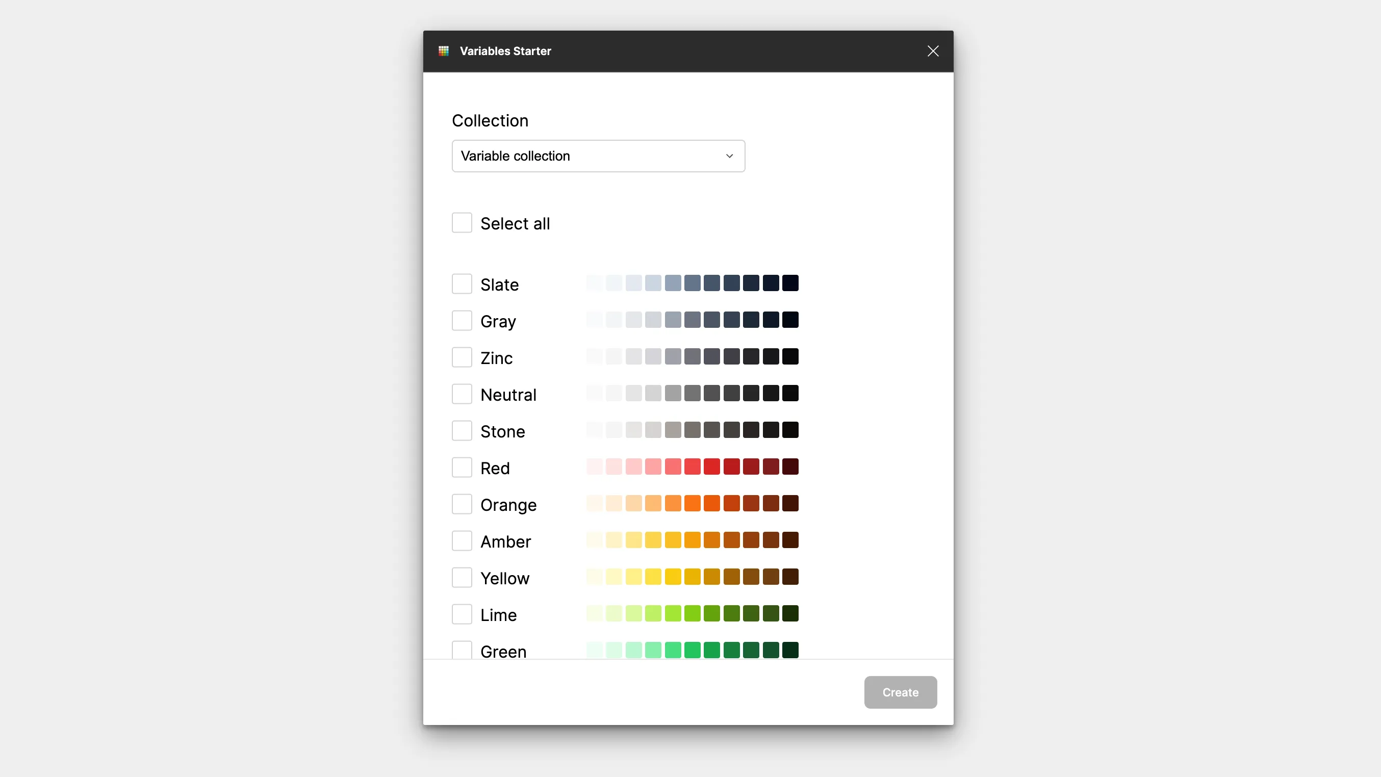This screenshot has width=1381, height=777.
Task: Select the Stone palette checkbox
Action: coord(462,431)
